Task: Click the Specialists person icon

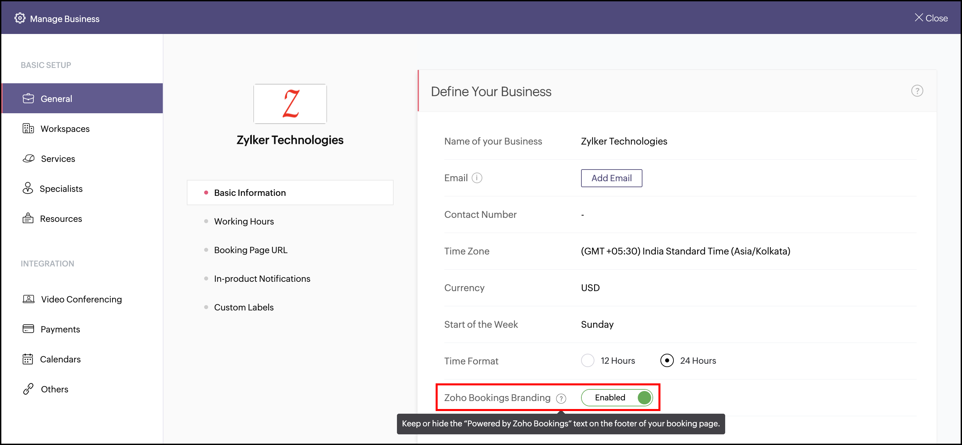Action: pos(28,189)
